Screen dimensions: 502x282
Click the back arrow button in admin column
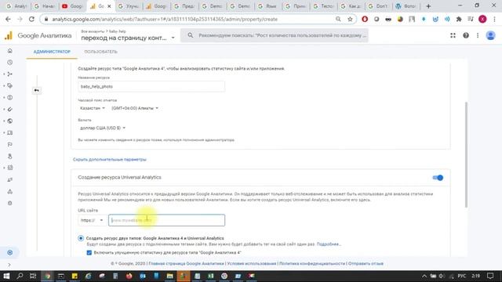[37, 91]
